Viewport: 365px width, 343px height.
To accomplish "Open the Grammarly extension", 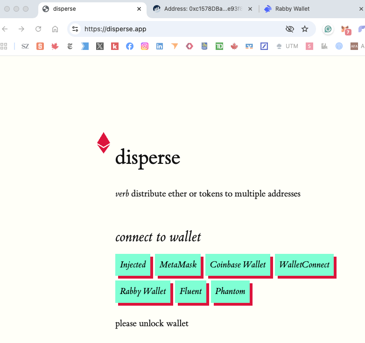I will (x=328, y=29).
